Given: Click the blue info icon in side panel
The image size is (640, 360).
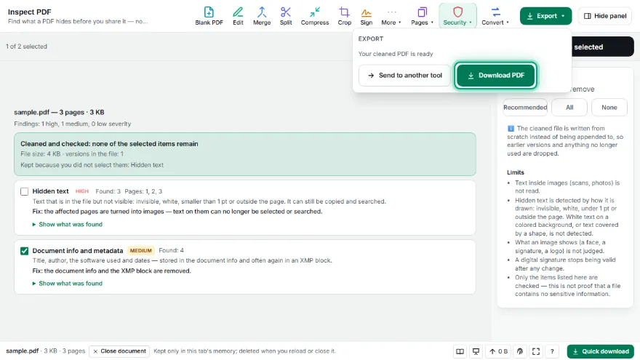Looking at the screenshot, I should click(x=511, y=128).
